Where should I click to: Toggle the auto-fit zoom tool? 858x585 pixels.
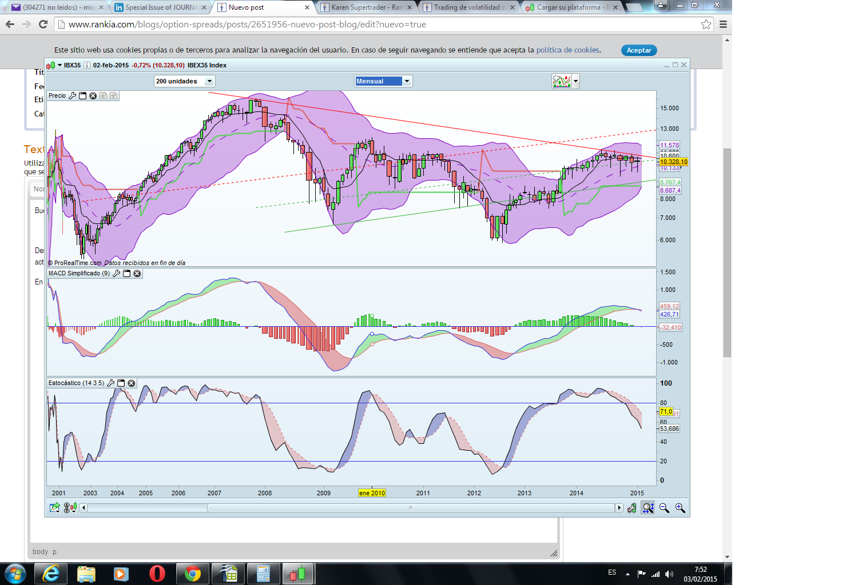coord(648,508)
